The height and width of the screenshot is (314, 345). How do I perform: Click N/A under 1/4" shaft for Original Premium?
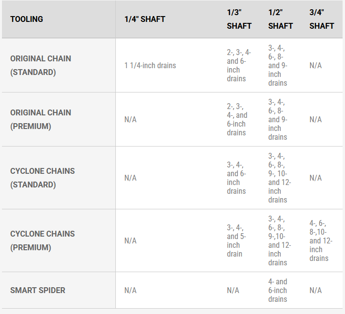click(x=130, y=119)
